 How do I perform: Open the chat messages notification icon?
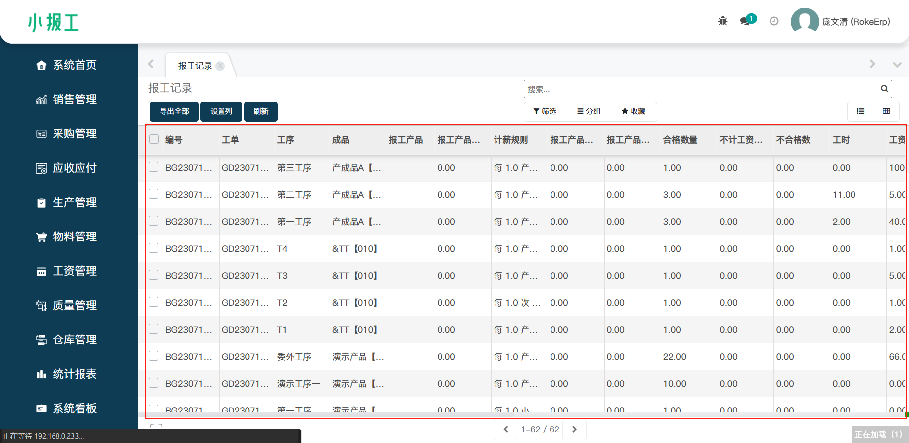(x=745, y=21)
